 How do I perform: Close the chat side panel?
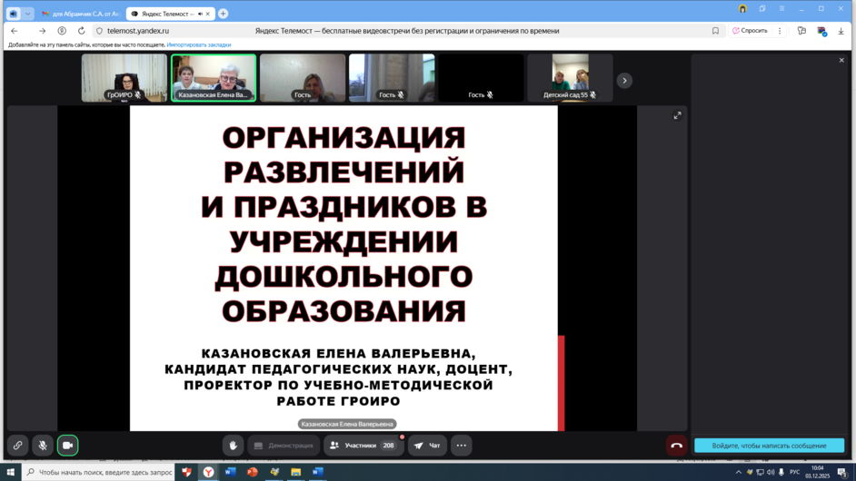[841, 60]
